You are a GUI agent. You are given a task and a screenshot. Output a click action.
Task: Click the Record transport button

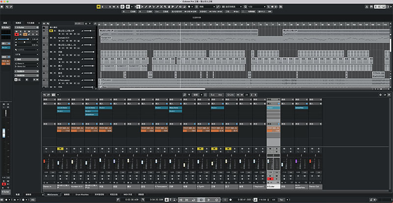(217, 200)
